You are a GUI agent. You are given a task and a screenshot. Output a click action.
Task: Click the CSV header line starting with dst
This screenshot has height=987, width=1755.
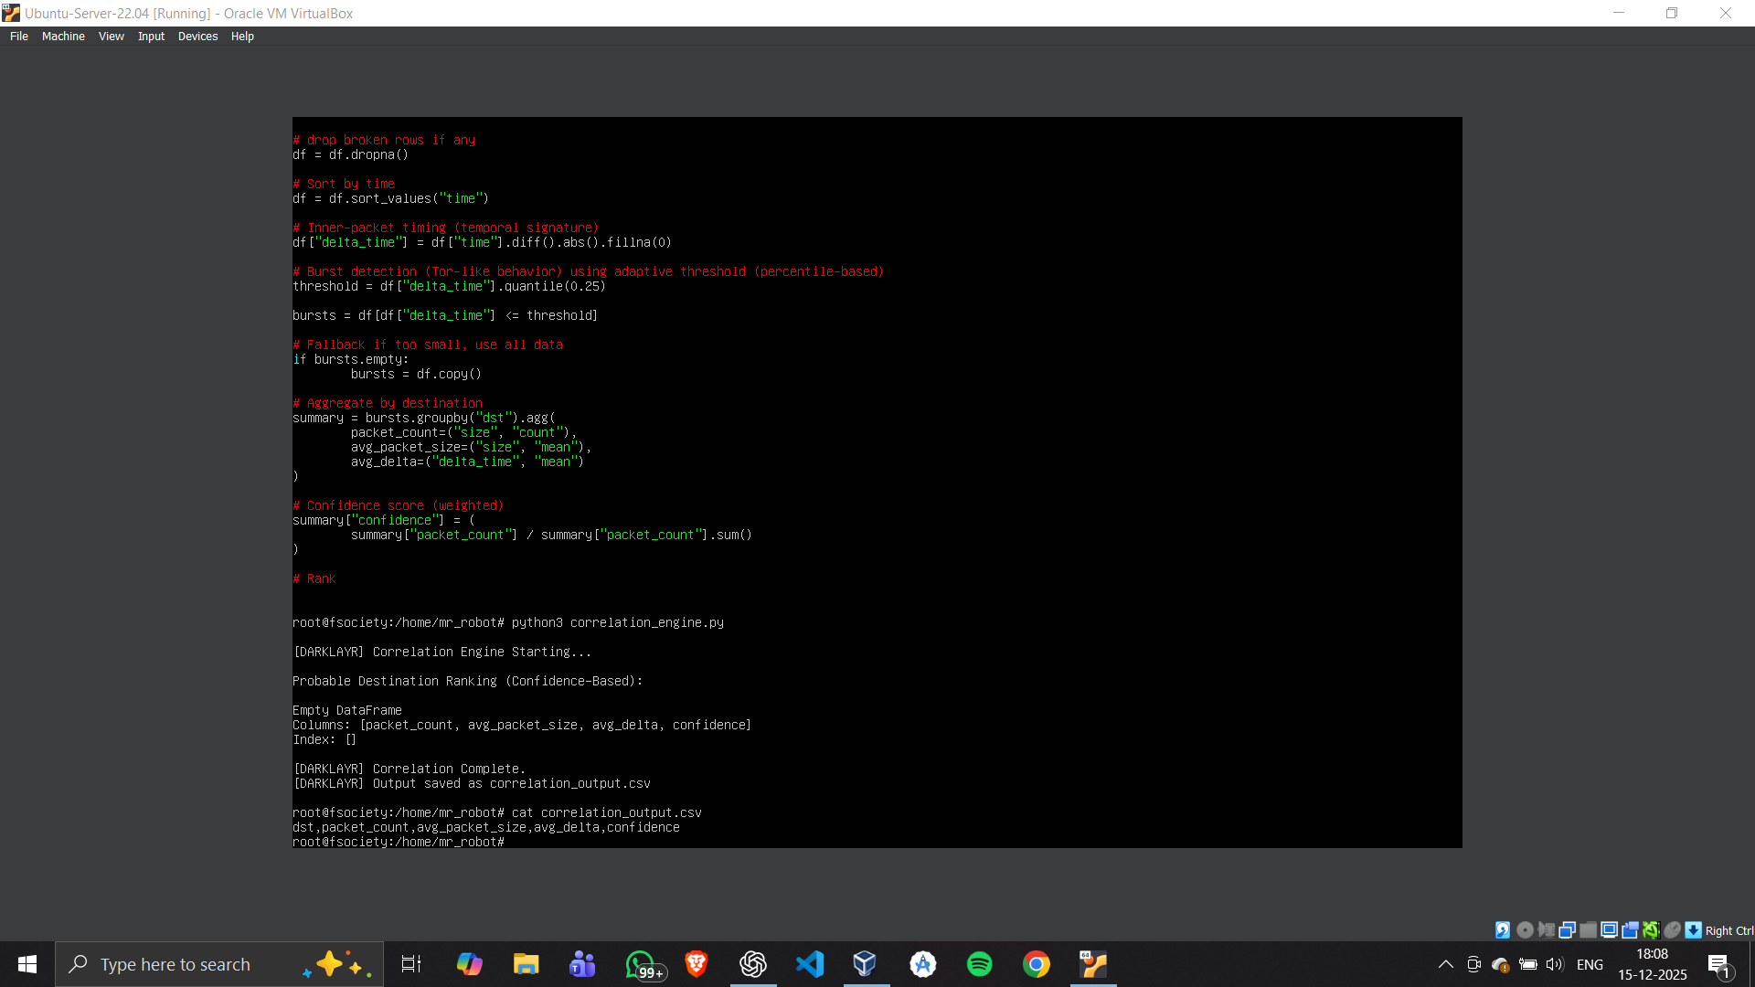coord(486,827)
